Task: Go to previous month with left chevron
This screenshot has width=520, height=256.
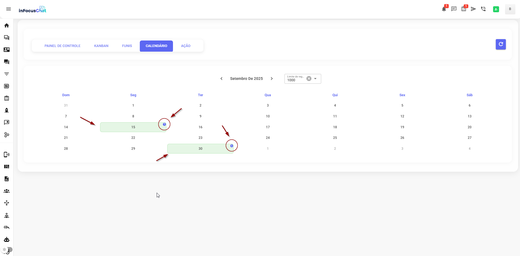Action: tap(221, 79)
